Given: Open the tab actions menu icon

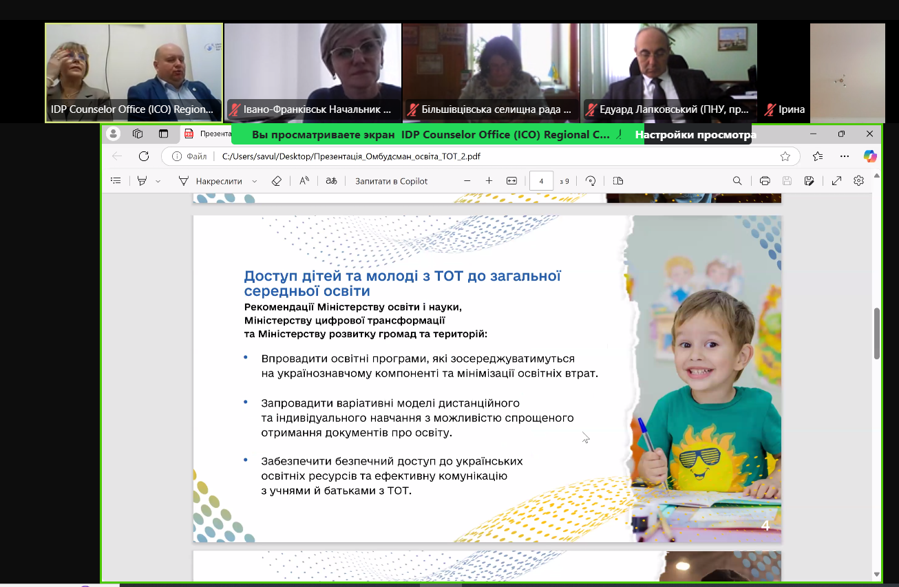Looking at the screenshot, I should pyautogui.click(x=163, y=134).
